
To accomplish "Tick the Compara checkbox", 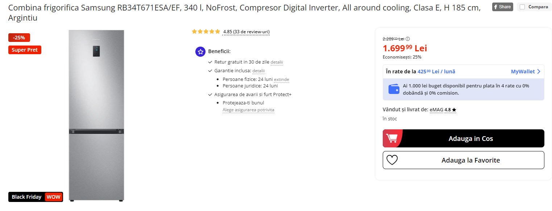I will (x=522, y=7).
